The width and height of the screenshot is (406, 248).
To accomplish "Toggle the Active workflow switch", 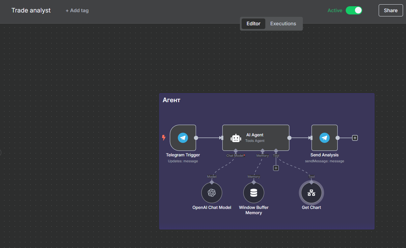I will [354, 11].
